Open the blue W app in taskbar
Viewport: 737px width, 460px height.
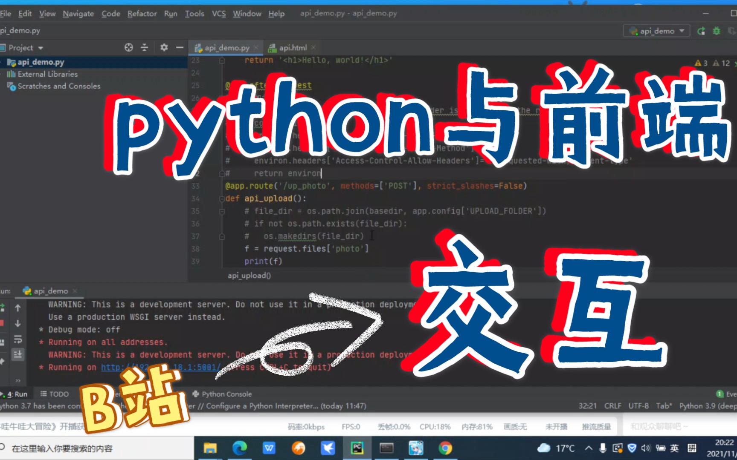pos(269,448)
